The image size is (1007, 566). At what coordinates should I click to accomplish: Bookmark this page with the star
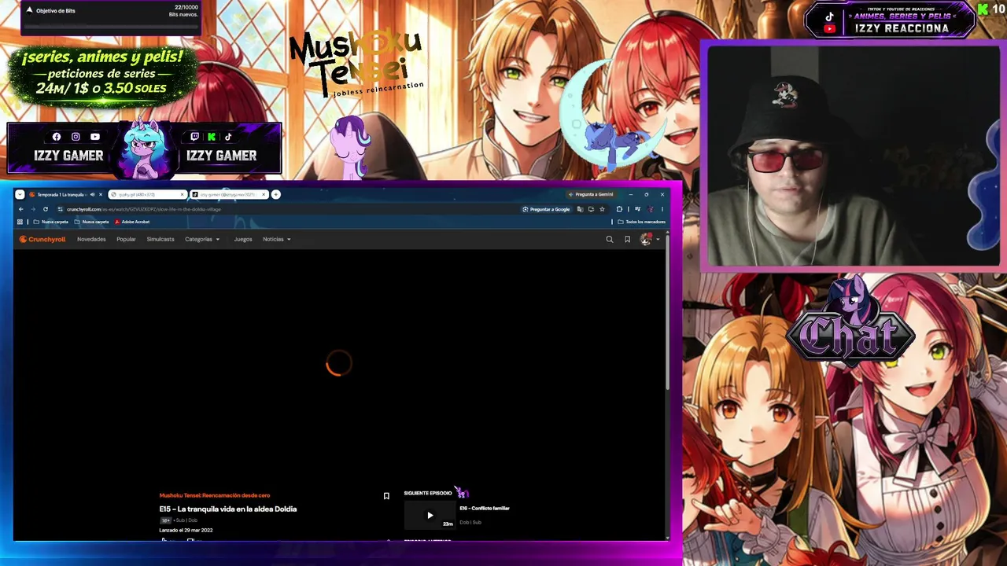602,209
